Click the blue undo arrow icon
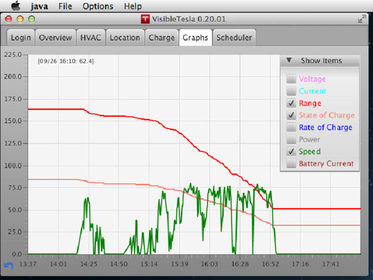The height and width of the screenshot is (280, 373). 8,266
